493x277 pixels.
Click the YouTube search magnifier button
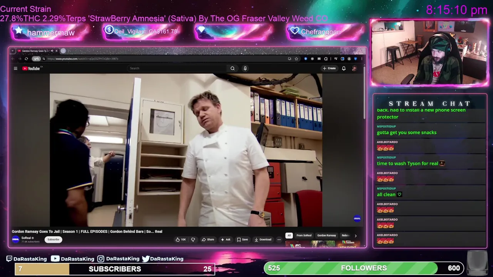[x=233, y=68]
